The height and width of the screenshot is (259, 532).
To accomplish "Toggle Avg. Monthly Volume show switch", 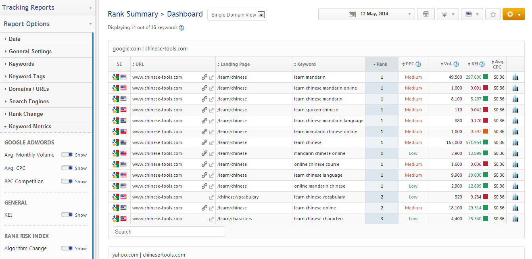I will (67, 155).
